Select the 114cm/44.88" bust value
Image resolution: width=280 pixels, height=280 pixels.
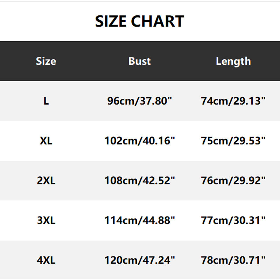point(139,221)
